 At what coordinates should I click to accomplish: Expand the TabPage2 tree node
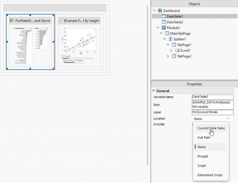tap(168, 56)
